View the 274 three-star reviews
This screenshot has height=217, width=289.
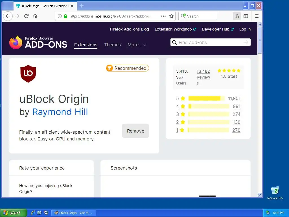click(236, 114)
